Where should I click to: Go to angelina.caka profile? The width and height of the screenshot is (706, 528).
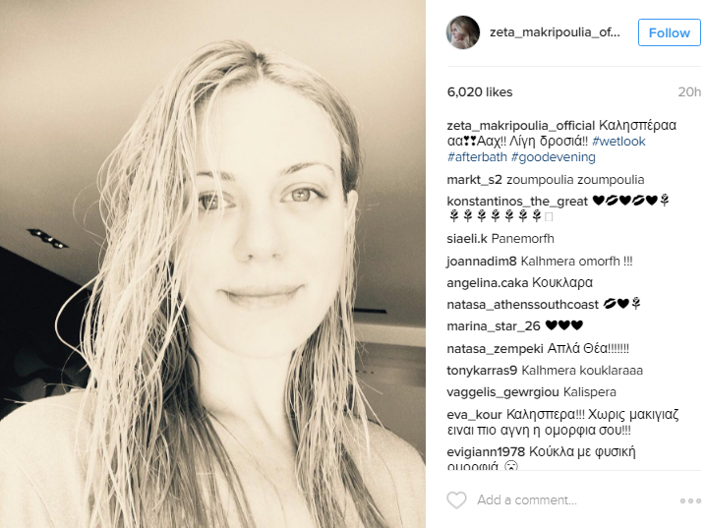pyautogui.click(x=487, y=282)
